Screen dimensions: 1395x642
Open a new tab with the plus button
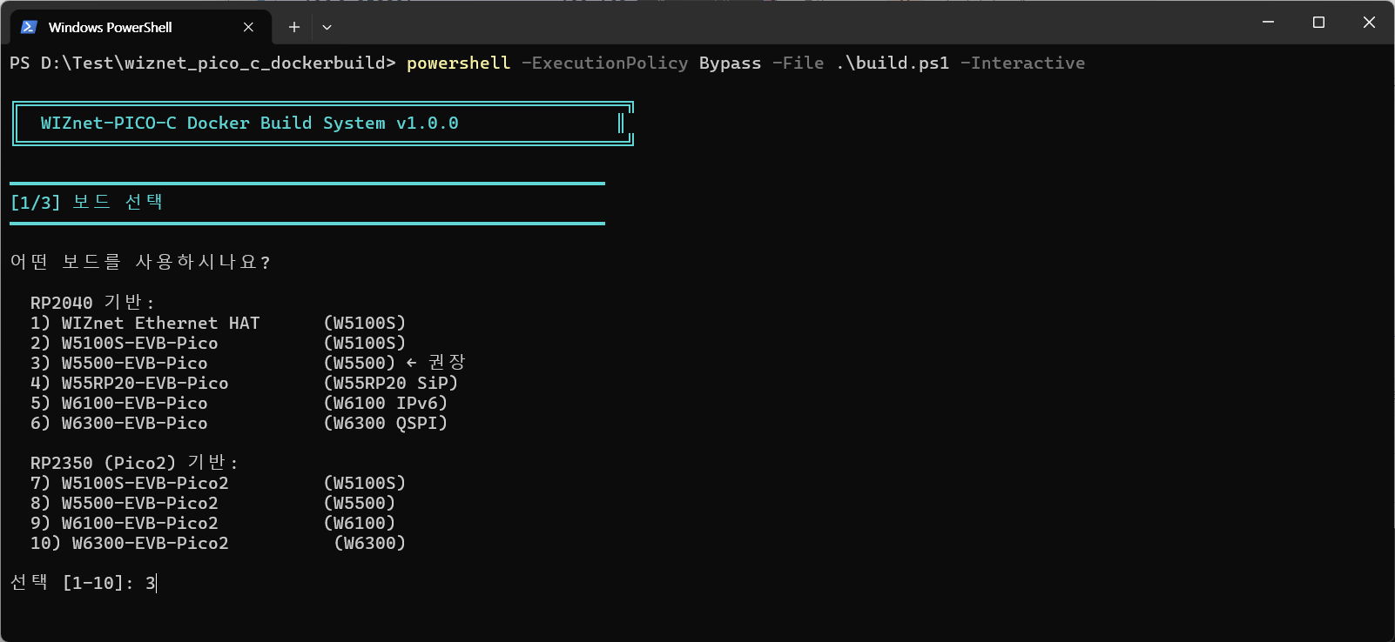pos(294,27)
